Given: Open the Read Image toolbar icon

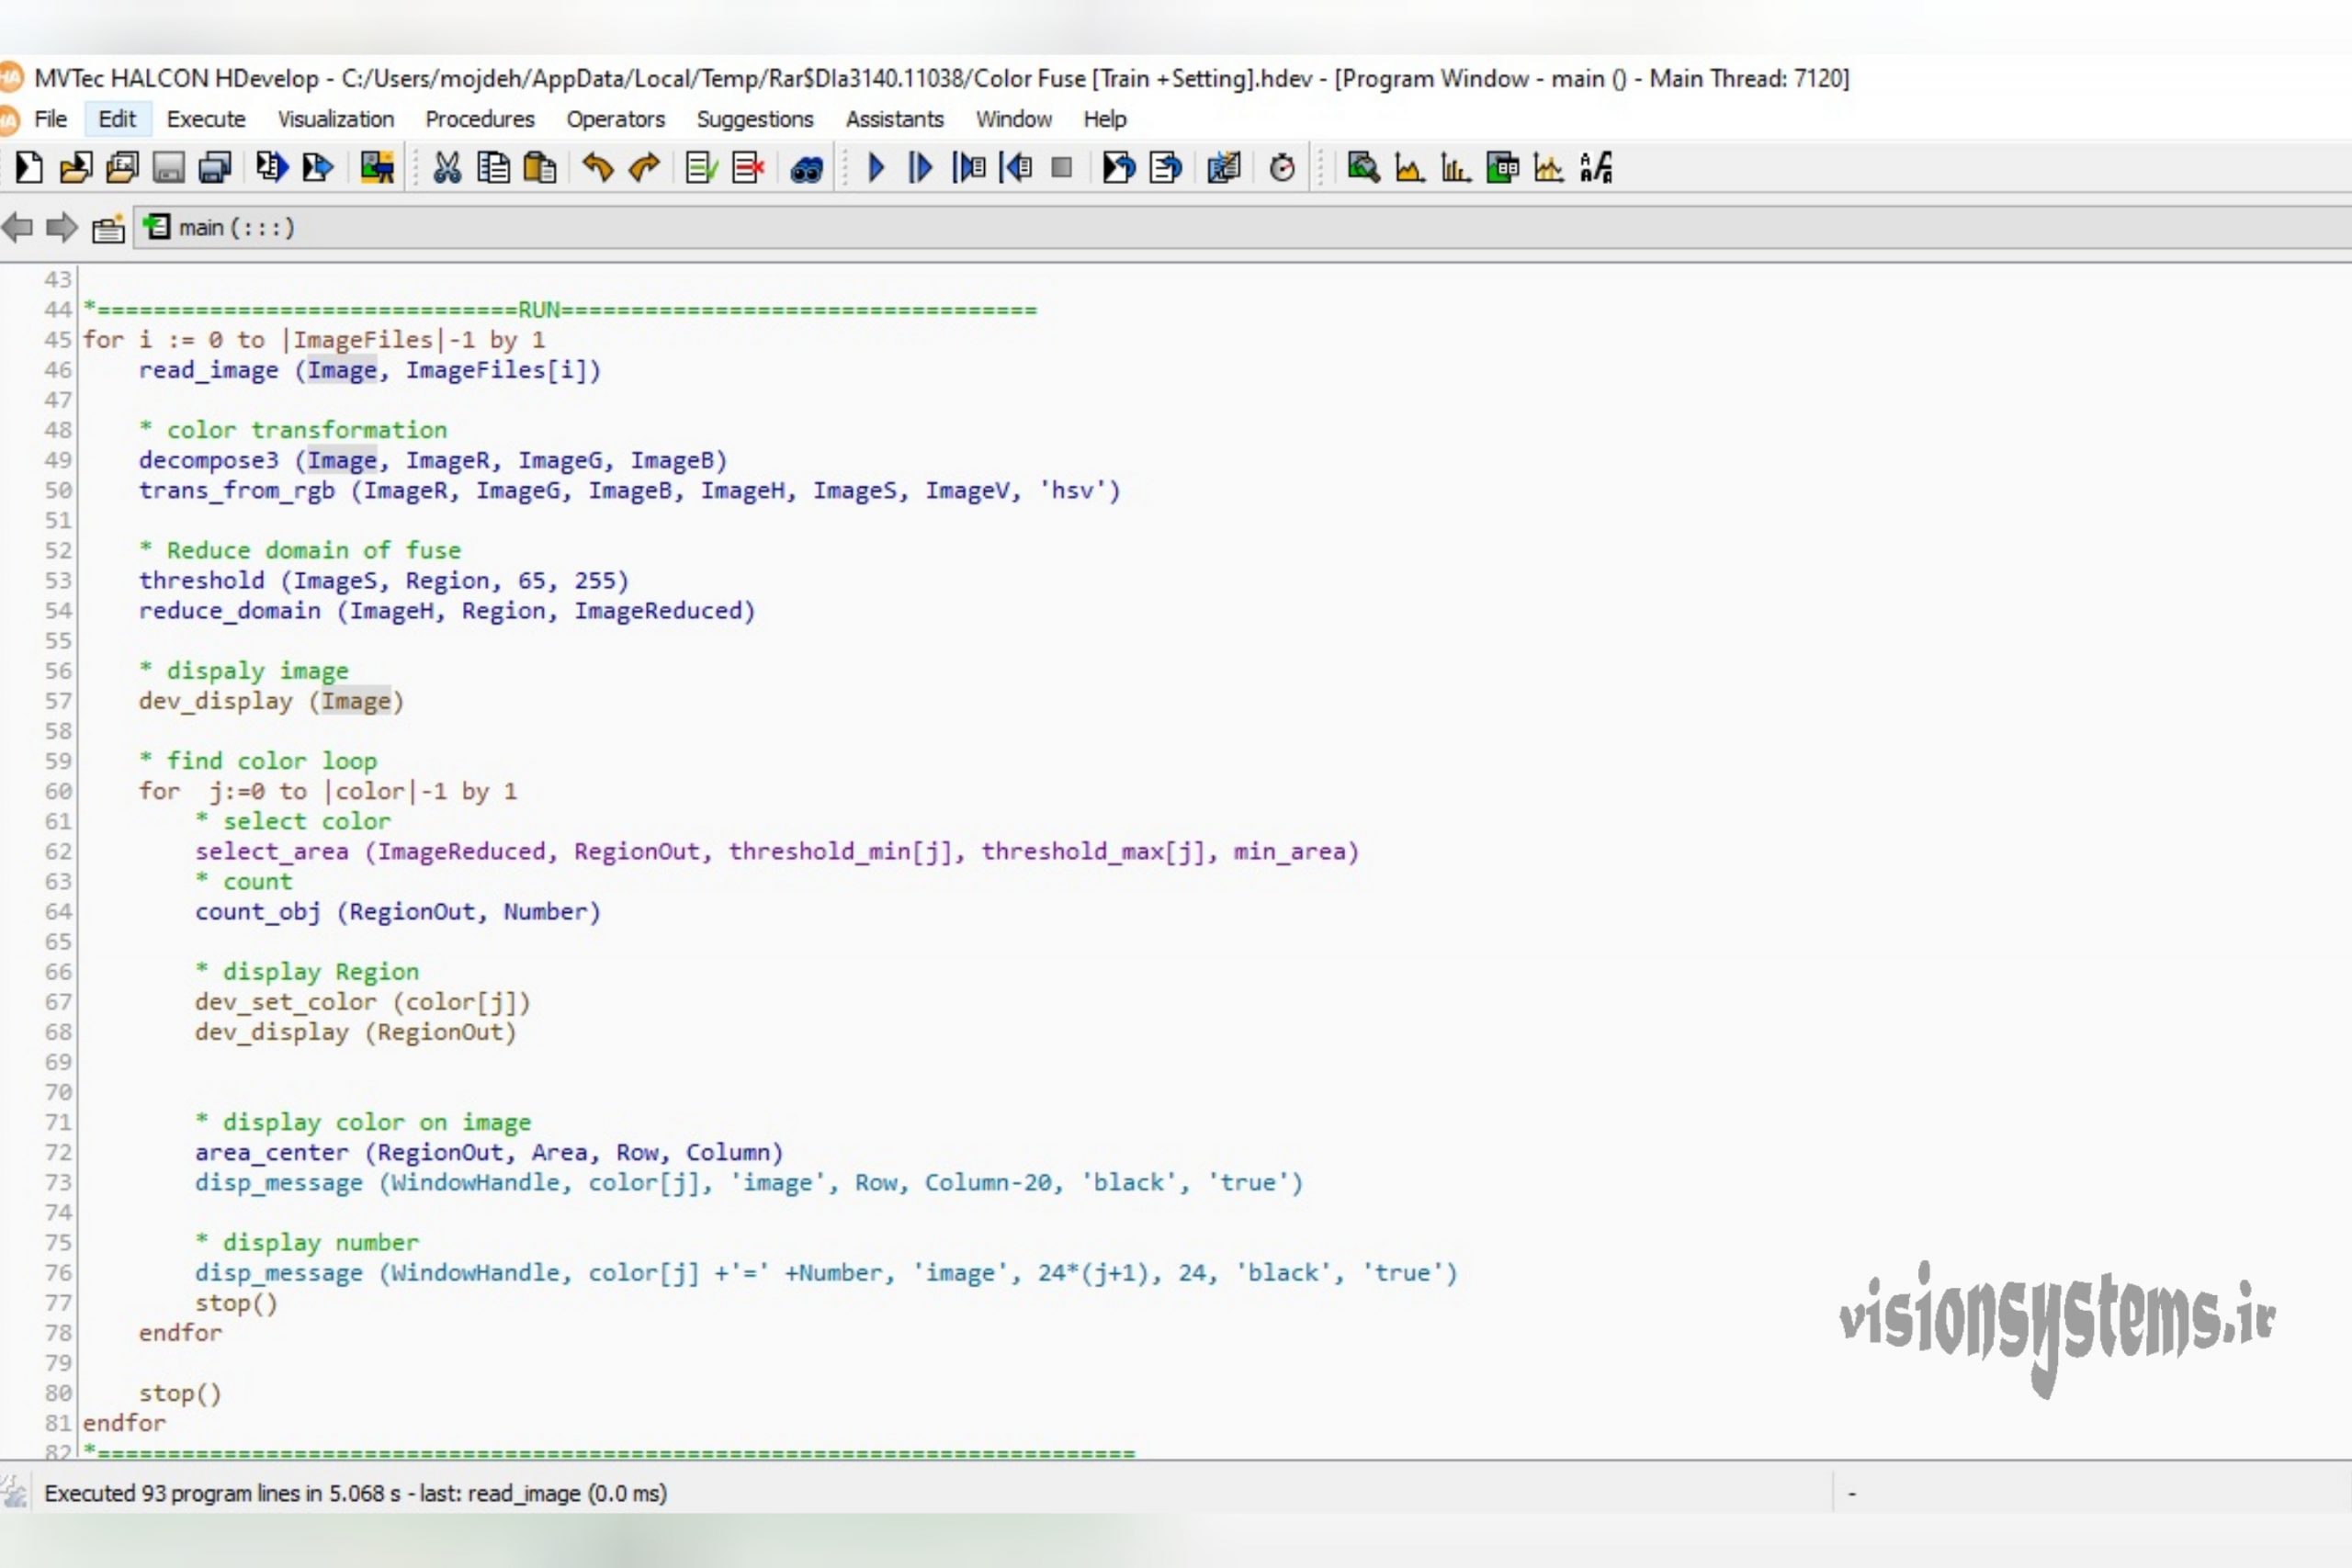Looking at the screenshot, I should (377, 168).
